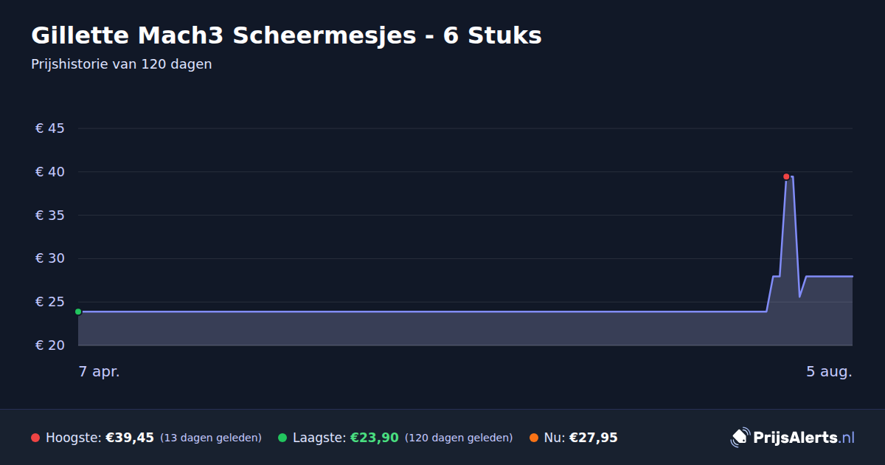Image resolution: width=885 pixels, height=465 pixels.
Task: Click the green Laagste legend dot
Action: pos(282,438)
